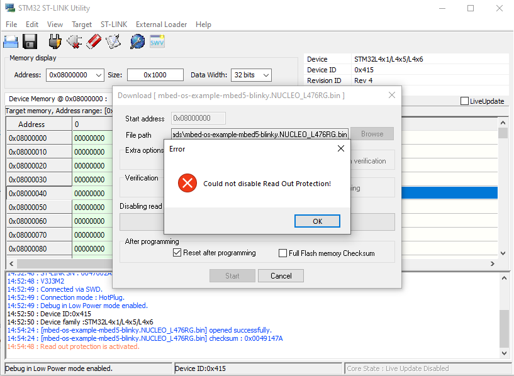Open the File menu

pos(11,25)
